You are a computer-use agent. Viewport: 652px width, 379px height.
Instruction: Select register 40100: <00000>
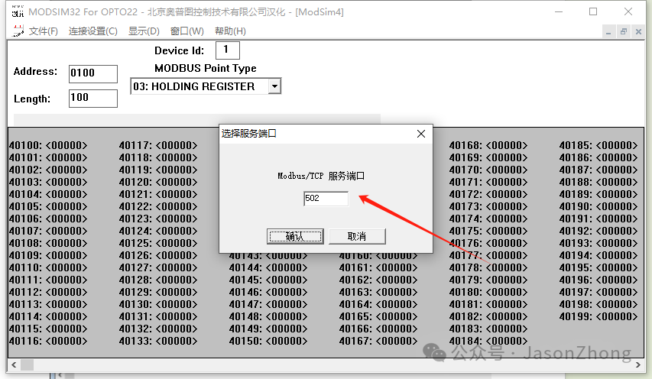(48, 145)
